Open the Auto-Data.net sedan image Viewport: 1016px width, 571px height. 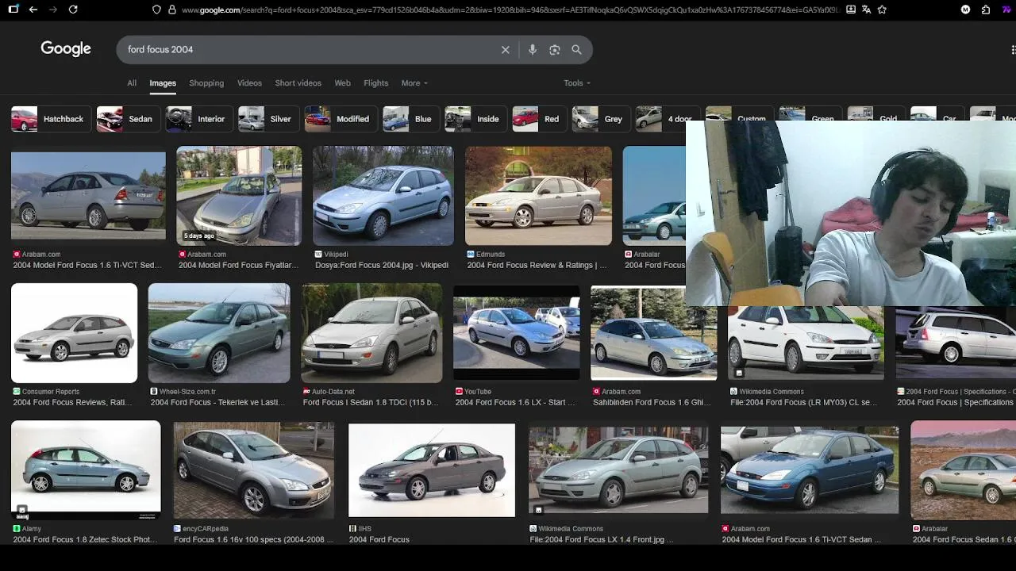pyautogui.click(x=371, y=333)
